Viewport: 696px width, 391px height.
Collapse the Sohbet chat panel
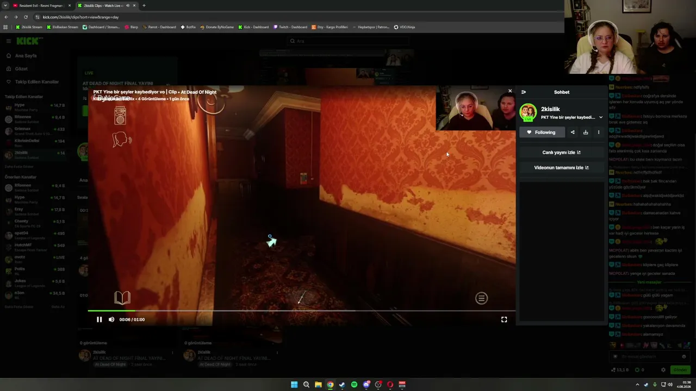(x=524, y=92)
